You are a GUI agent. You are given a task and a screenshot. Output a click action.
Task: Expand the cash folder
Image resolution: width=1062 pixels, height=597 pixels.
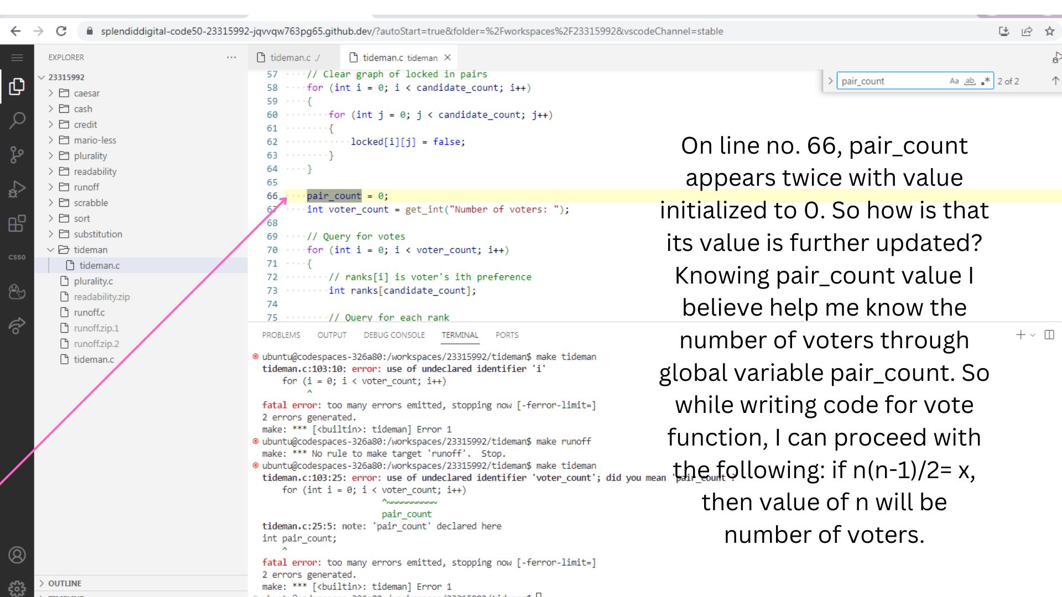[51, 109]
